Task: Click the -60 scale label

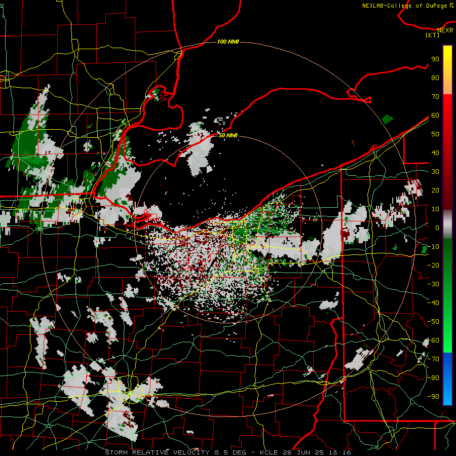Action: click(x=433, y=340)
